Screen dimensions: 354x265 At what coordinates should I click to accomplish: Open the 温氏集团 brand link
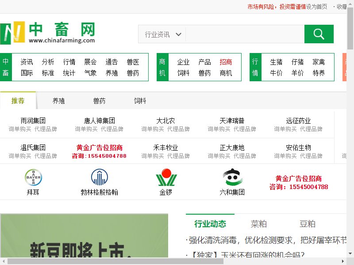33,148
